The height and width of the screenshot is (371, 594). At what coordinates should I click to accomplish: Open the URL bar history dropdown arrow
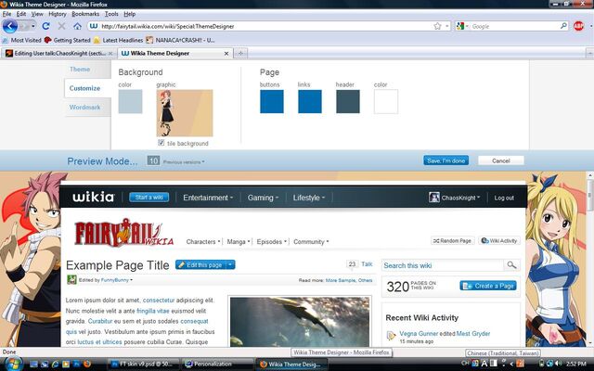pyautogui.click(x=447, y=26)
